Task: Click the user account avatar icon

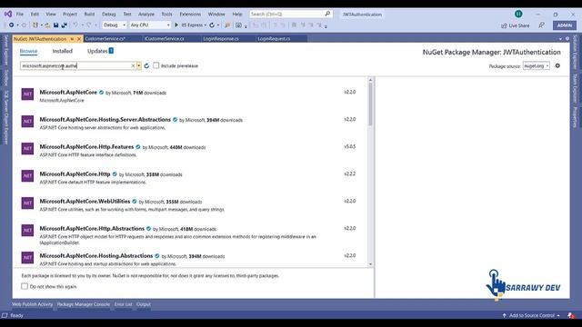Action: pos(518,15)
